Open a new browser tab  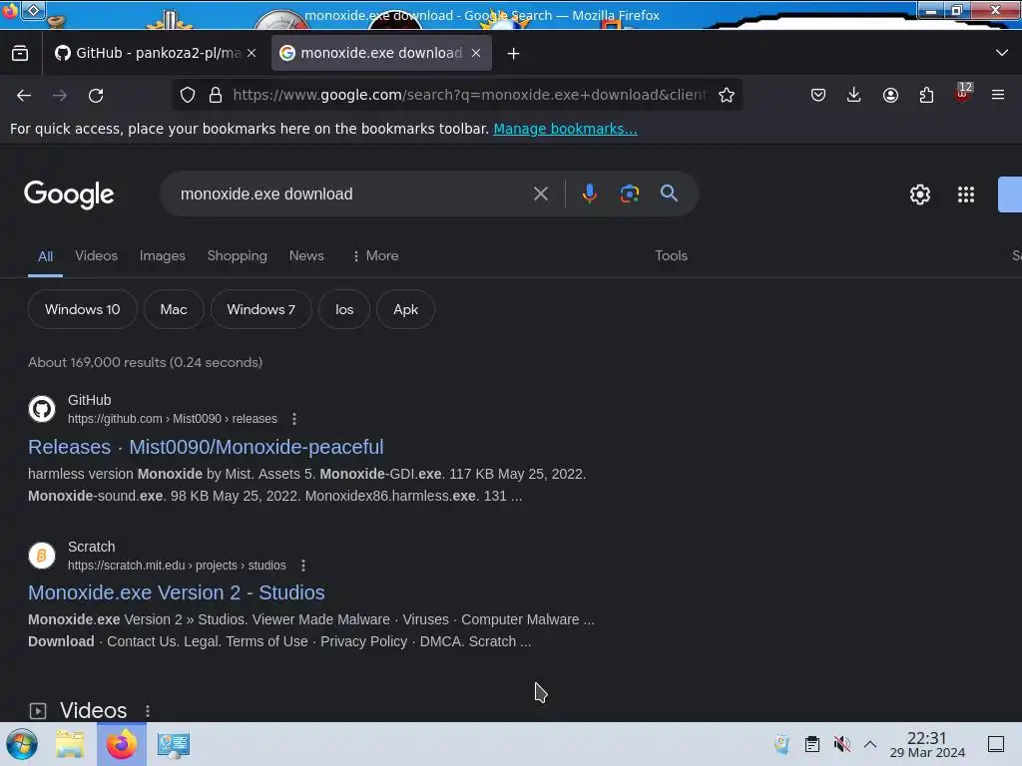pyautogui.click(x=514, y=54)
